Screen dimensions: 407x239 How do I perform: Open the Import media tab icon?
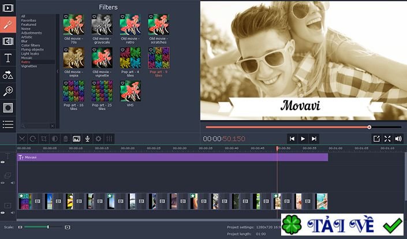tap(8, 8)
